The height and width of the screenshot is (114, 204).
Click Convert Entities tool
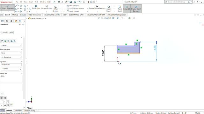(x=47, y=7)
